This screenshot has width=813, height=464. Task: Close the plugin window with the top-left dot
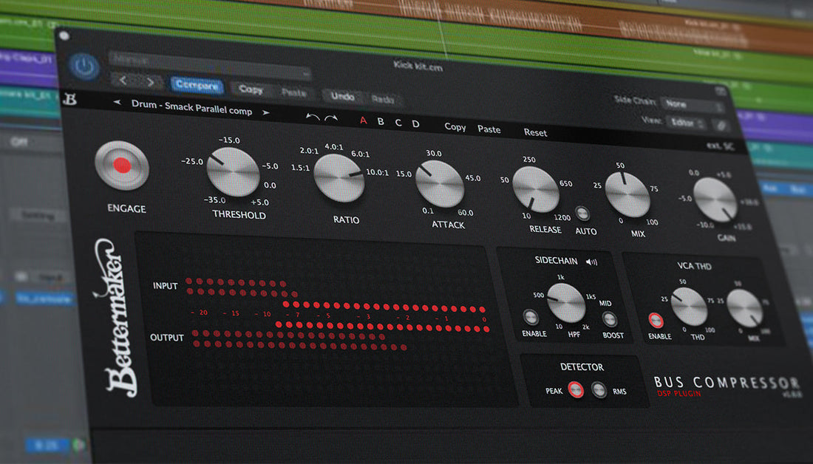tap(64, 35)
